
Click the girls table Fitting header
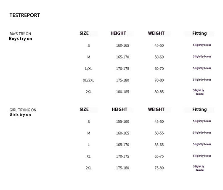[x=199, y=109]
